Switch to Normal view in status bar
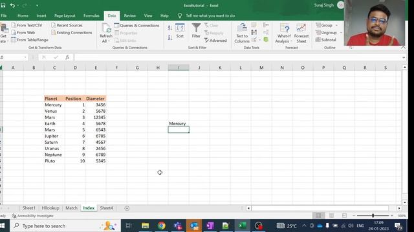 [318, 216]
